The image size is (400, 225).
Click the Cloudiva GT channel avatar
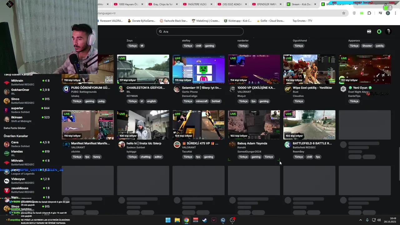(x=288, y=89)
